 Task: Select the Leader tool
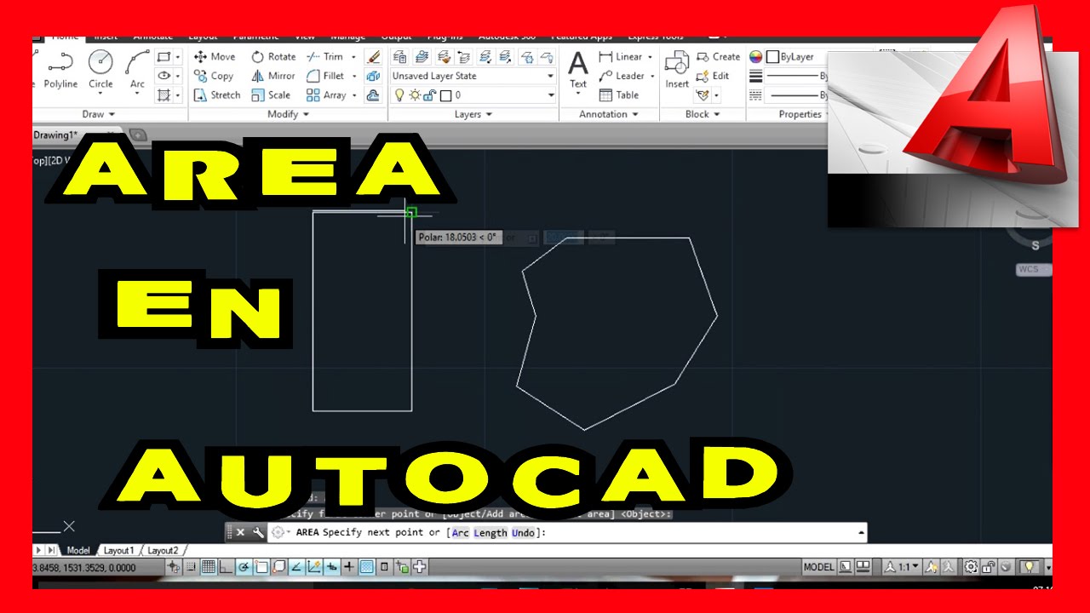(621, 76)
